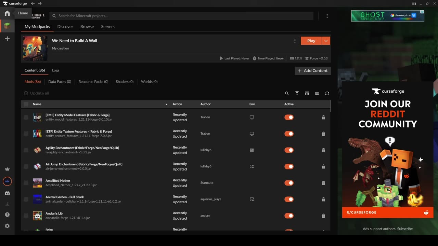Image resolution: width=438 pixels, height=246 pixels.
Task: Delete the Air Jump Enchantment mod
Action: [323, 166]
